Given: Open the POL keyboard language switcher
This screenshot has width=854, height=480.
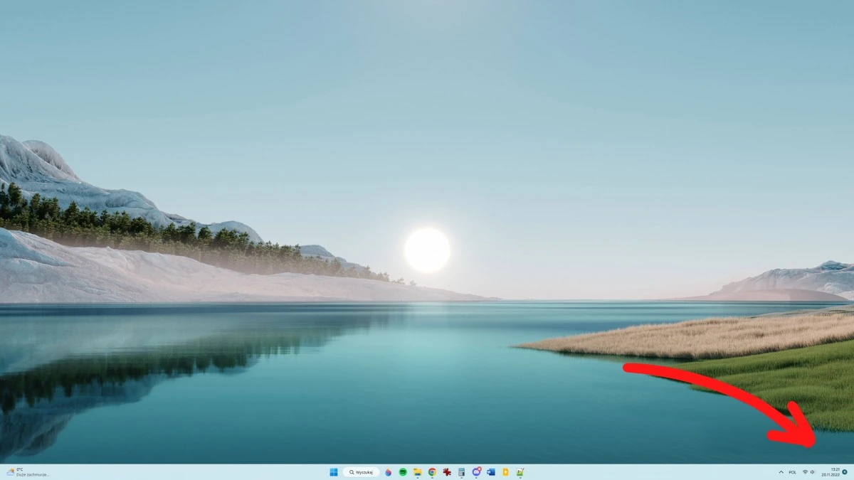Looking at the screenshot, I should click(x=792, y=471).
